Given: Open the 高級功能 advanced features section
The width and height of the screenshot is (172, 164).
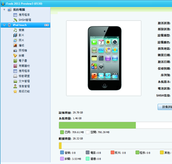Looking at the screenshot, I should click(21, 91).
